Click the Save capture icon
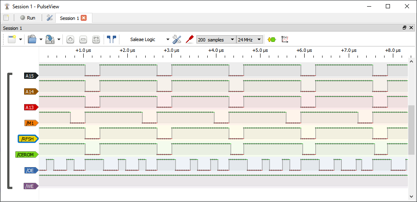This screenshot has width=417, height=202. click(50, 39)
